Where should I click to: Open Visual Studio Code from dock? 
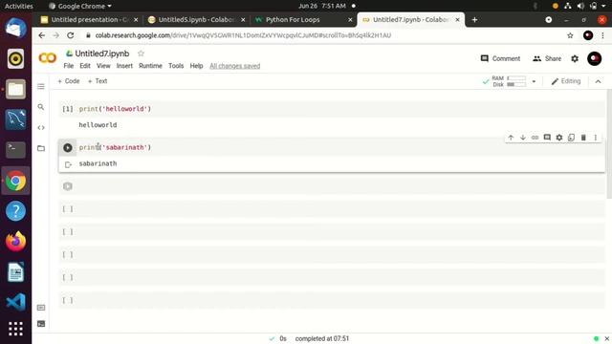pos(15,302)
